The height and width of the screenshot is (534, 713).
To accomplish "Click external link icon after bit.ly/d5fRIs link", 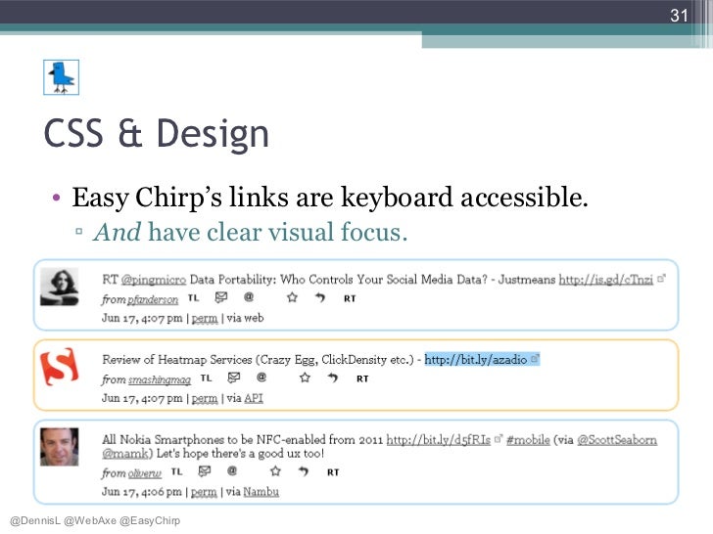I will click(498, 438).
